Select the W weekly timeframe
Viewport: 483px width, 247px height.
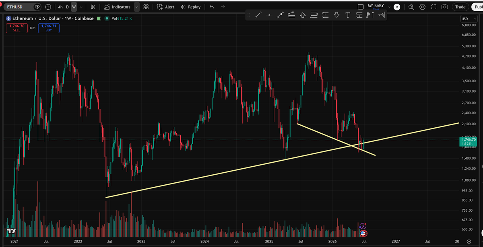point(74,7)
